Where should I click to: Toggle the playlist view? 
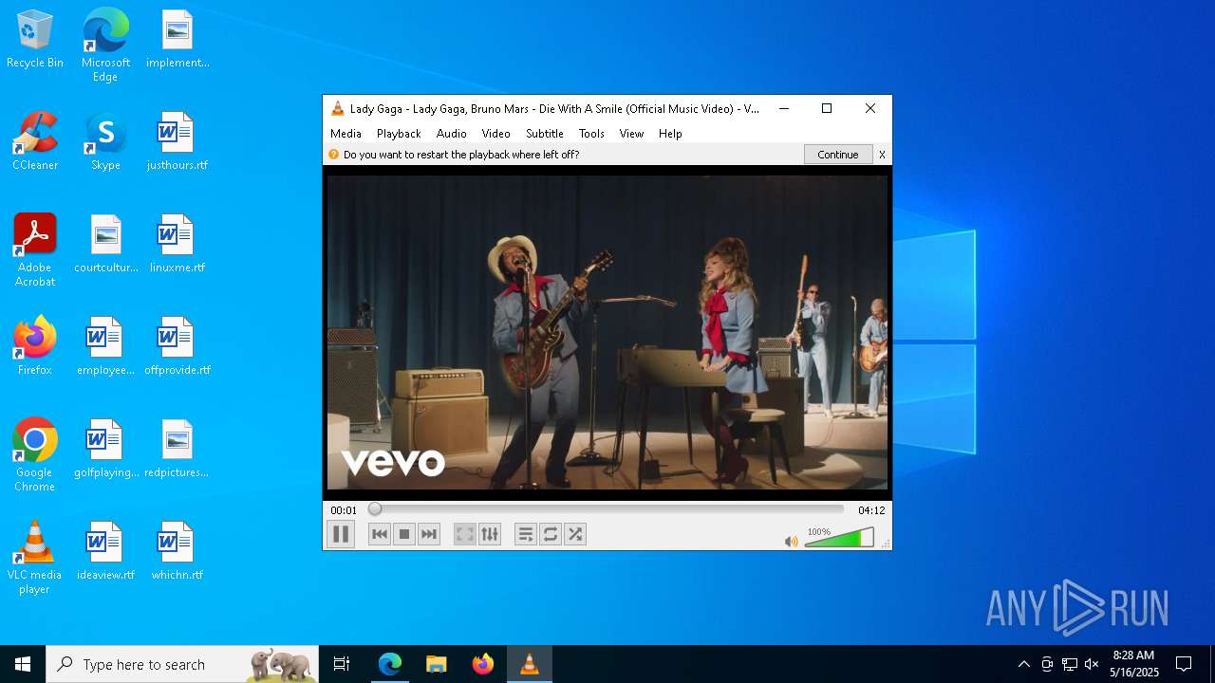[526, 534]
